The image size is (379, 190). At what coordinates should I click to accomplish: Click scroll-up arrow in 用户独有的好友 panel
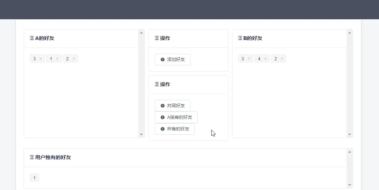[349, 152]
